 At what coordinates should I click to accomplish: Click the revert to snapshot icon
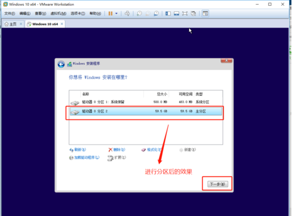[x=148, y=13]
